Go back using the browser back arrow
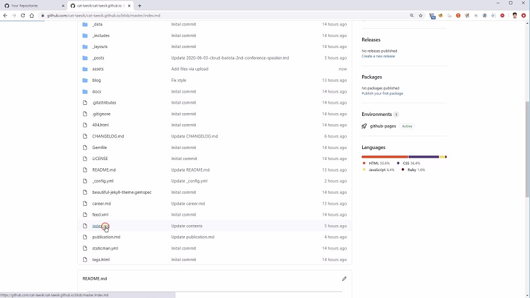Image resolution: width=530 pixels, height=298 pixels. coord(5,15)
